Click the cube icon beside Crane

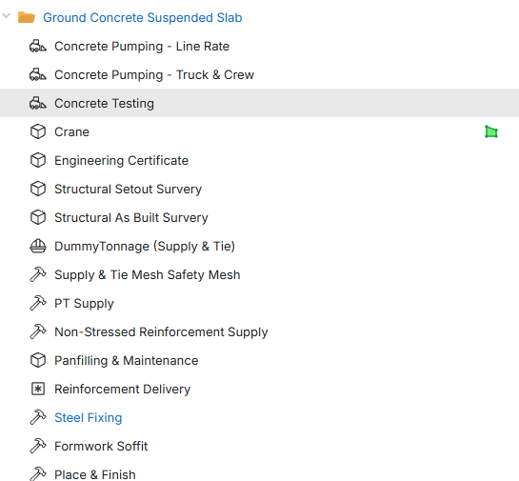pos(38,131)
